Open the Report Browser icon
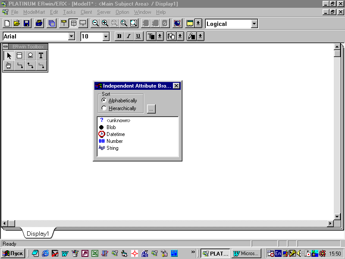 (52, 23)
